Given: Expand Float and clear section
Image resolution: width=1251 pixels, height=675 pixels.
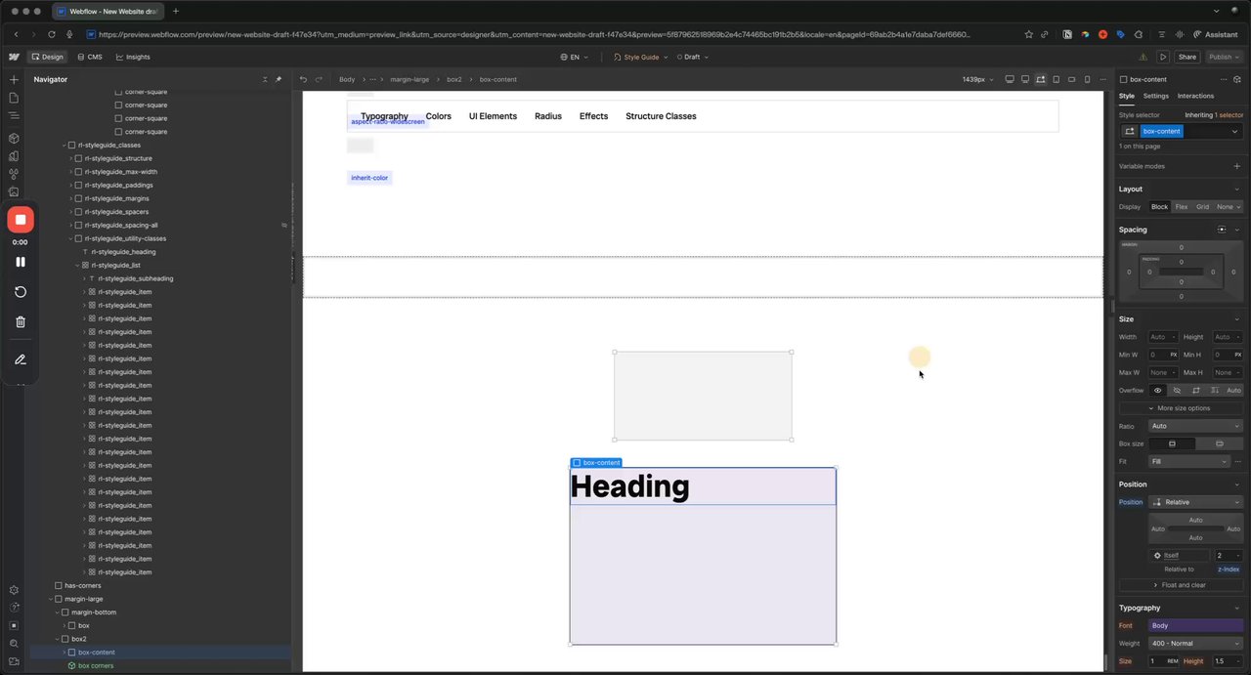Looking at the screenshot, I should (1181, 585).
